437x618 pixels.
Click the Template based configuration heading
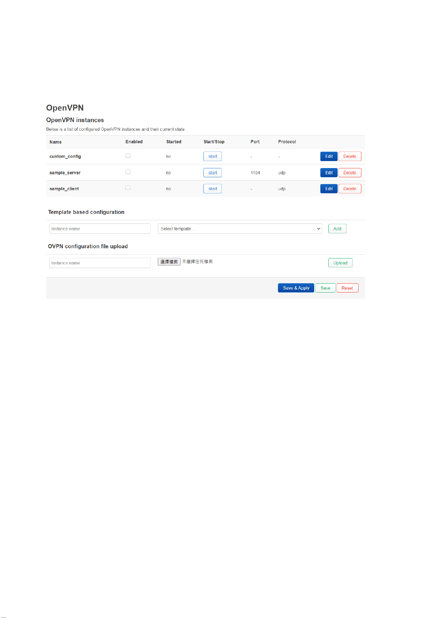point(86,212)
